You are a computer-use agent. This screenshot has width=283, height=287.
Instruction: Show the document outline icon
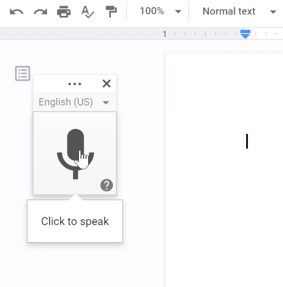[22, 73]
